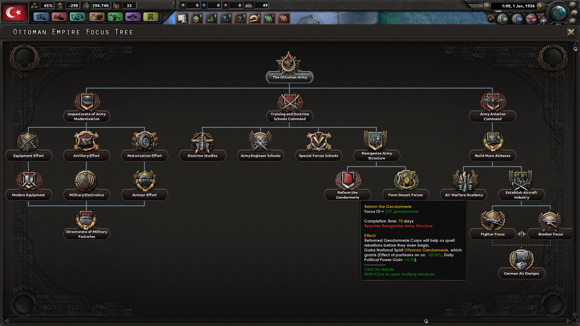Open the Logistics icon in the top bar

pyautogui.click(x=151, y=17)
